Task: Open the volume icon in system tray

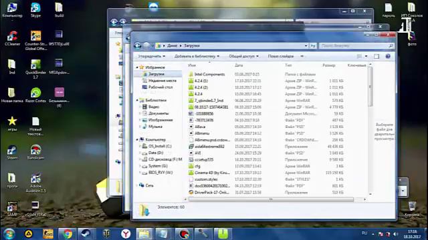Action: 395,234
